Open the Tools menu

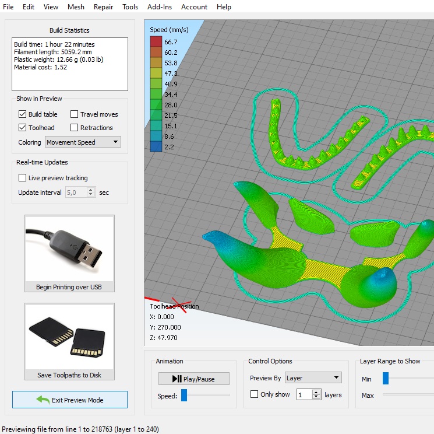click(130, 7)
